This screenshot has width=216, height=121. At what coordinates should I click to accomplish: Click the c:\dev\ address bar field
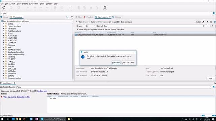click(x=105, y=13)
